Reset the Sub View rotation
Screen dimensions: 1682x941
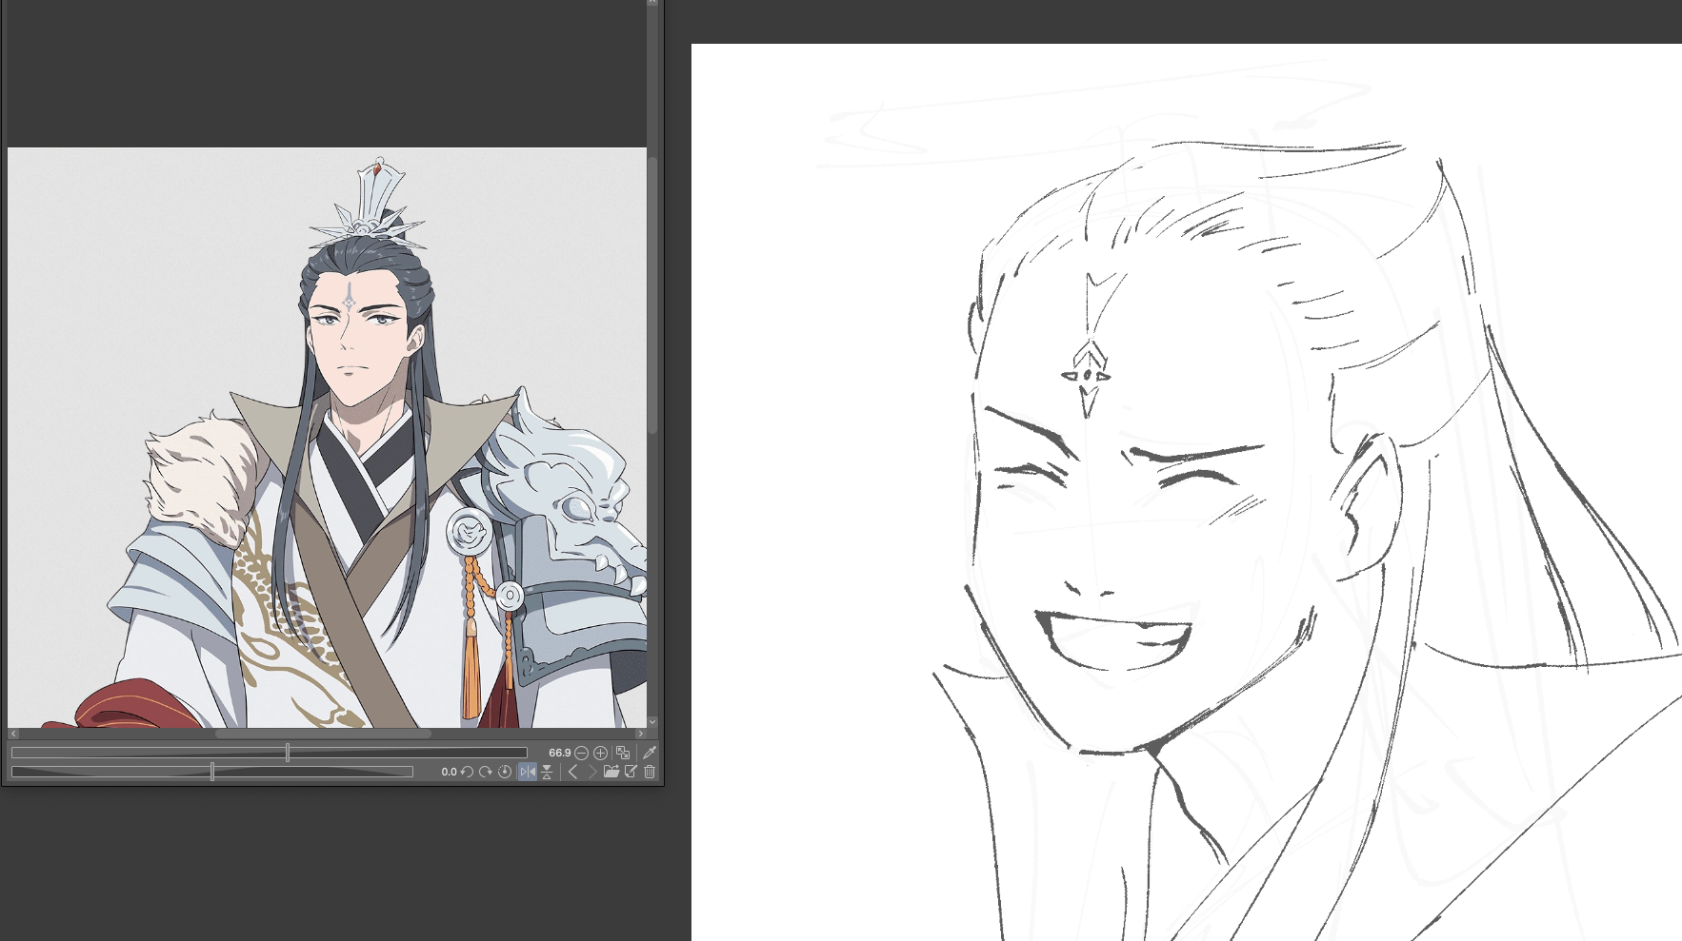tap(505, 772)
